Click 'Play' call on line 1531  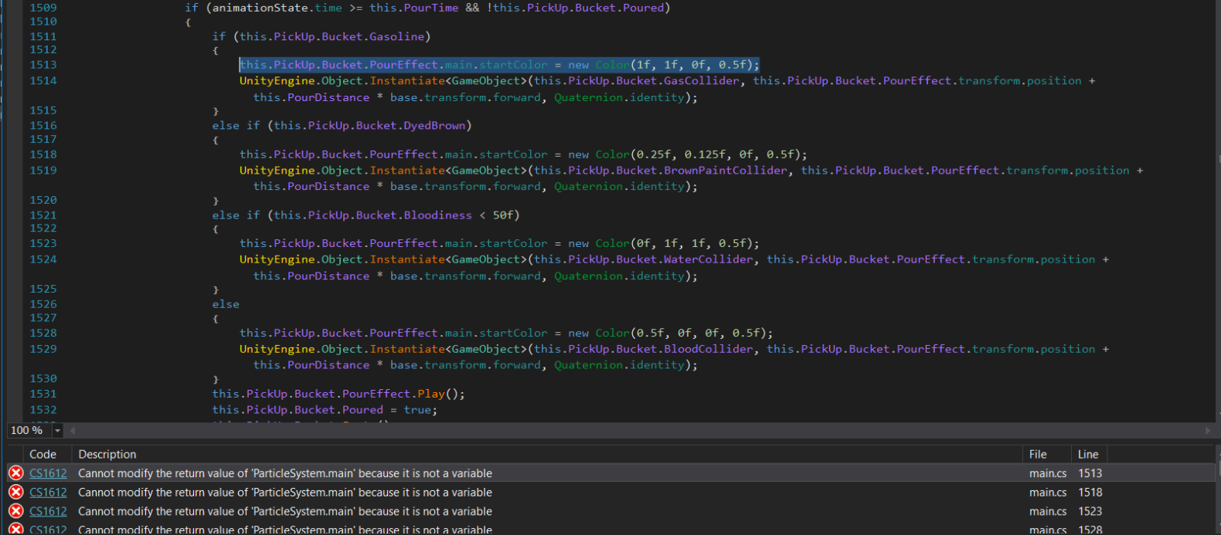coord(431,394)
